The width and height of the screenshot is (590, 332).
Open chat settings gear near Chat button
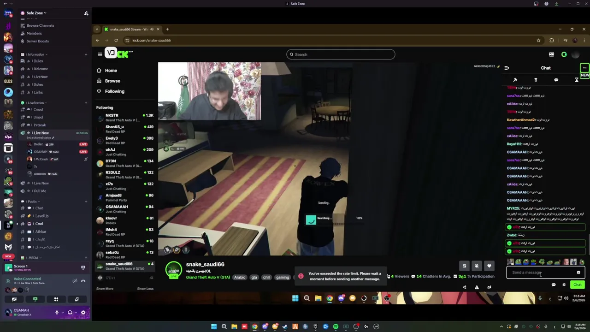(x=564, y=285)
